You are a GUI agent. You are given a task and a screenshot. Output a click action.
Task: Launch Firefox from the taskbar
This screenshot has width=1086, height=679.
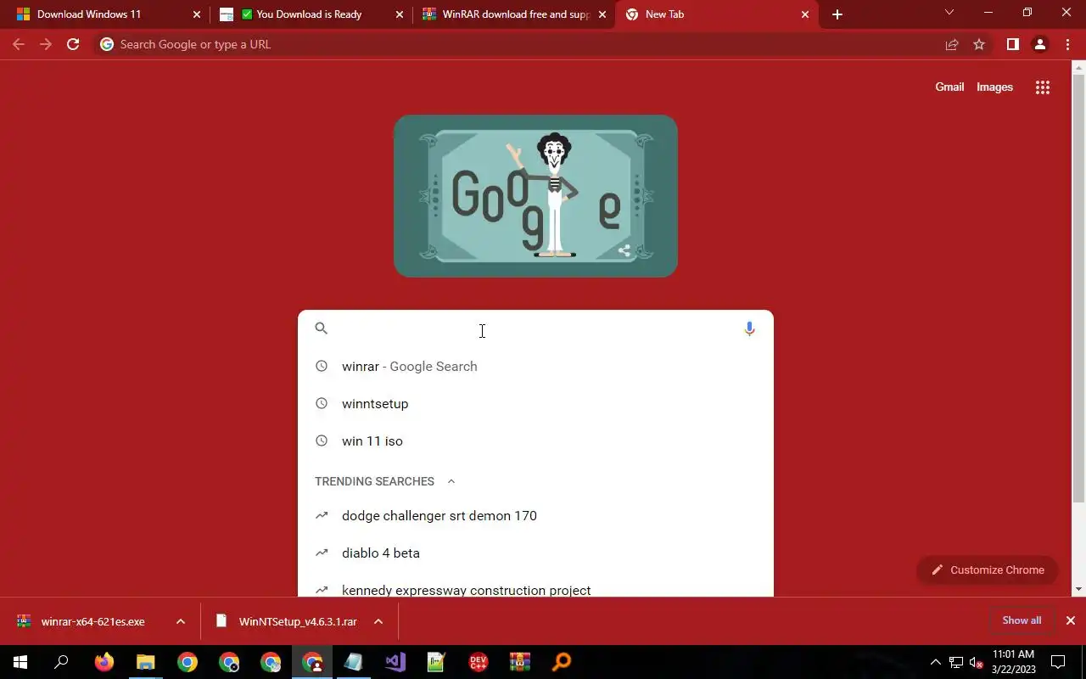(x=104, y=662)
